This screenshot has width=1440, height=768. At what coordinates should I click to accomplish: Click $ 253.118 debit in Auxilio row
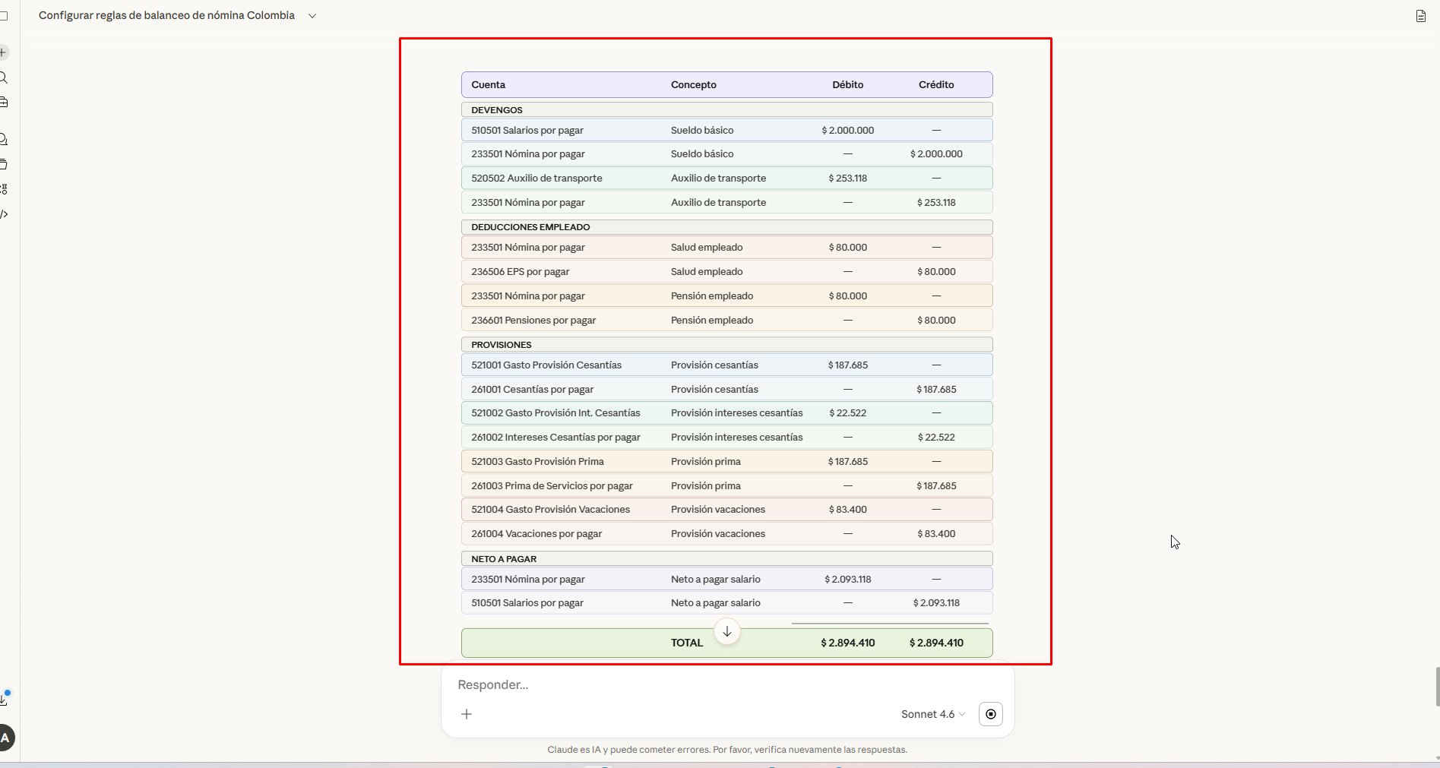tap(848, 178)
